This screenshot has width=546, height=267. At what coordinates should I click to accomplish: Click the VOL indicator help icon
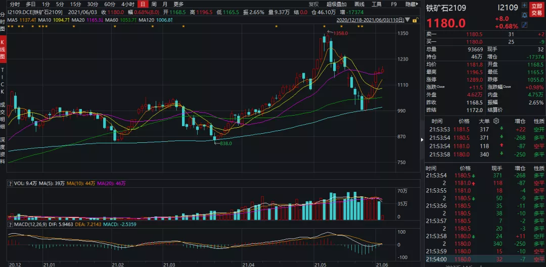tap(10, 184)
